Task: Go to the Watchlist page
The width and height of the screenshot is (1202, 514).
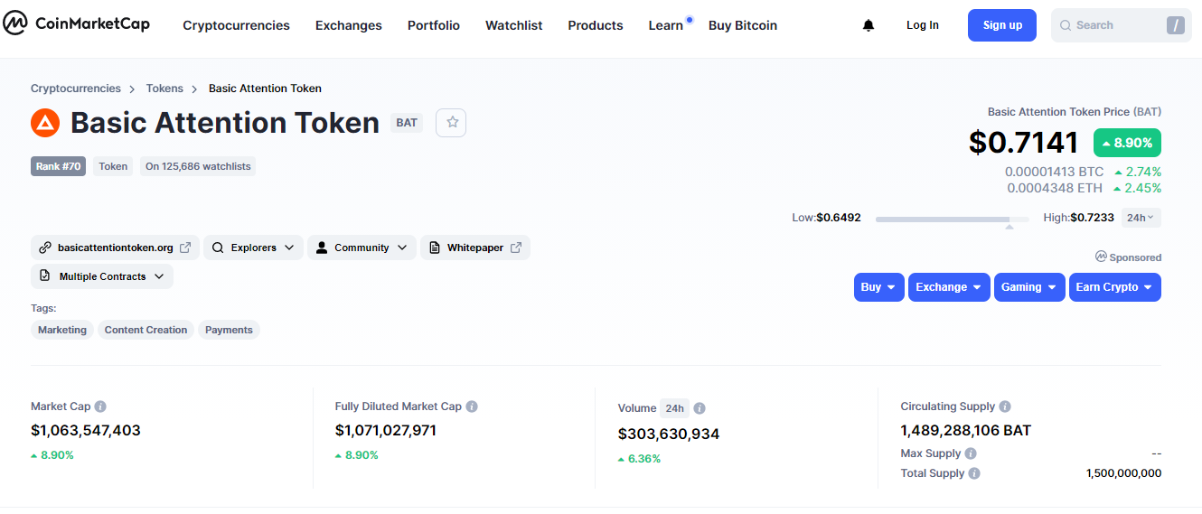Action: point(513,25)
